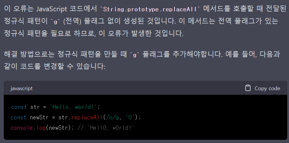Click the line starting 정규식 패턴을 필요로 하므로
This screenshot has width=289, height=143.
click(x=94, y=34)
